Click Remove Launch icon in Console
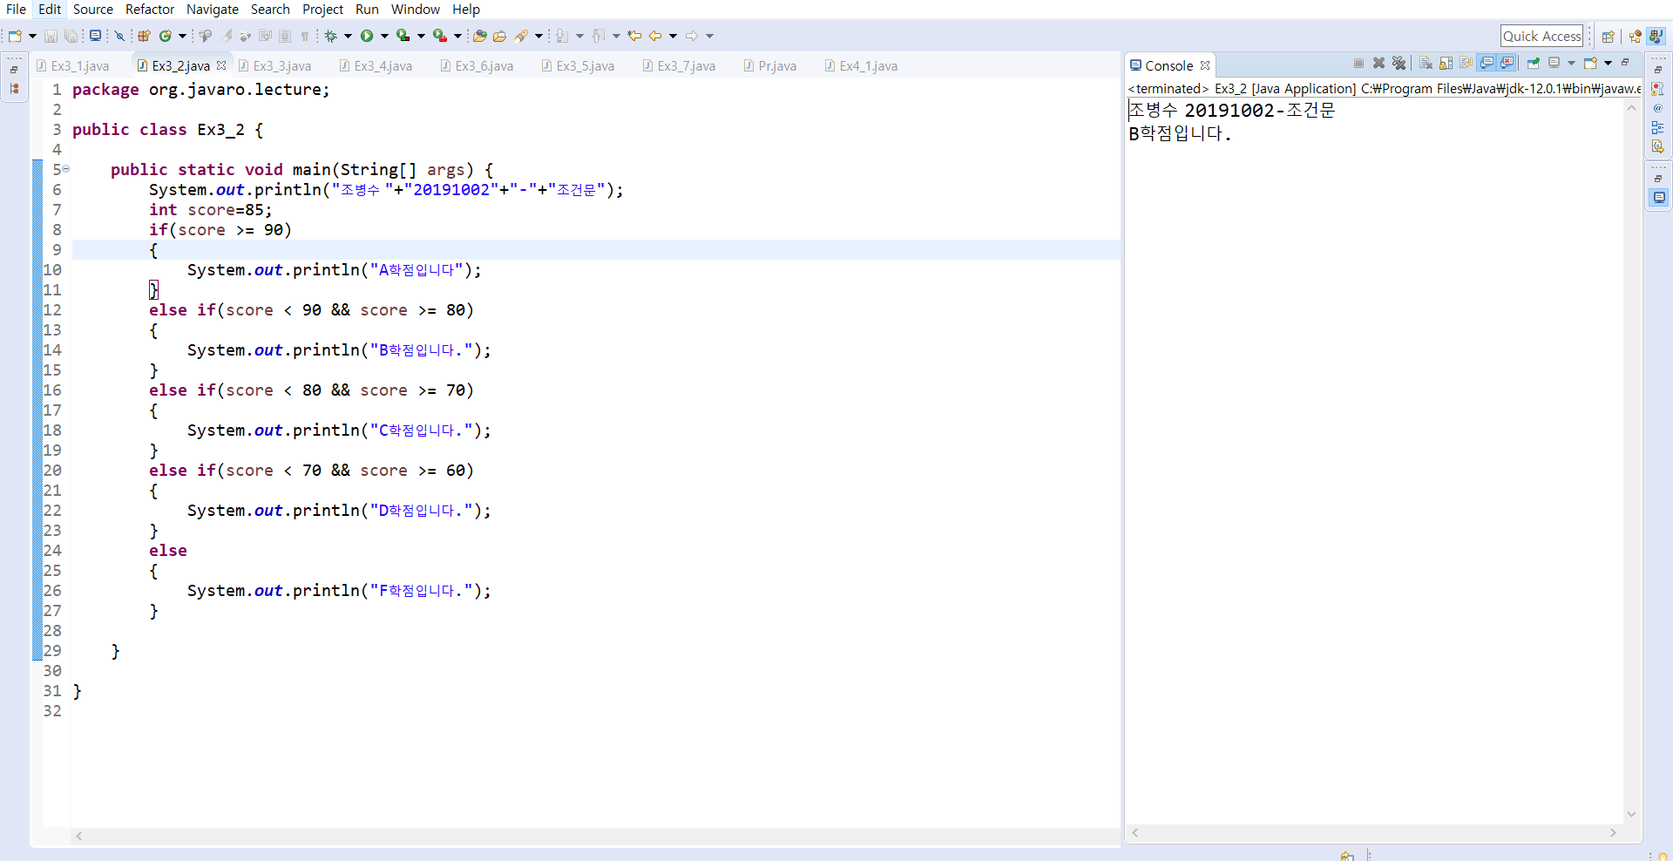The height and width of the screenshot is (861, 1673). coord(1379,63)
